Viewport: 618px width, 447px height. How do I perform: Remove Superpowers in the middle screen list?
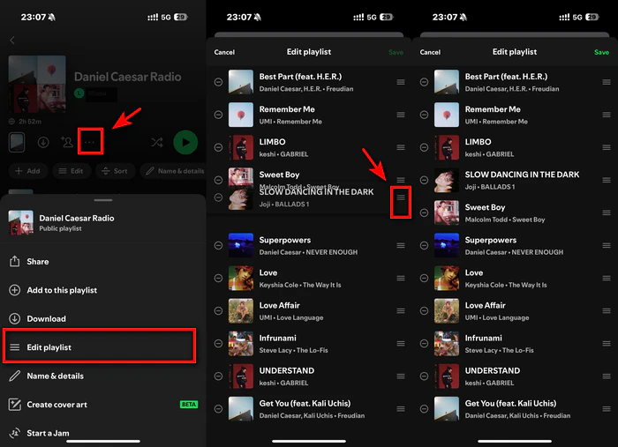tap(218, 245)
